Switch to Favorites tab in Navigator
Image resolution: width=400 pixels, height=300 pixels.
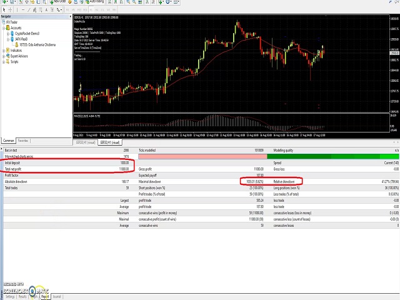(22, 141)
